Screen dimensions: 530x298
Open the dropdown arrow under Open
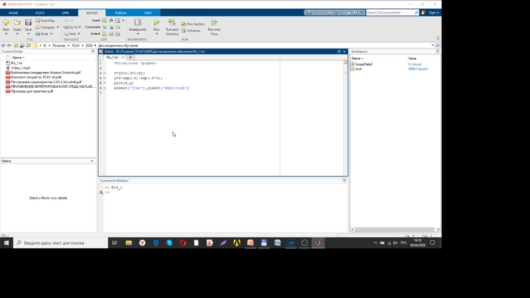coord(17,34)
